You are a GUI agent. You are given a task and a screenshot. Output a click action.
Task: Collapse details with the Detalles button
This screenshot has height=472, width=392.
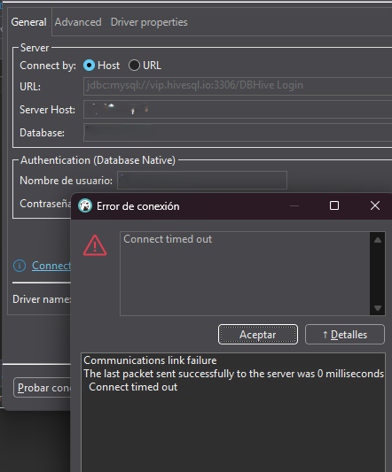(x=345, y=335)
